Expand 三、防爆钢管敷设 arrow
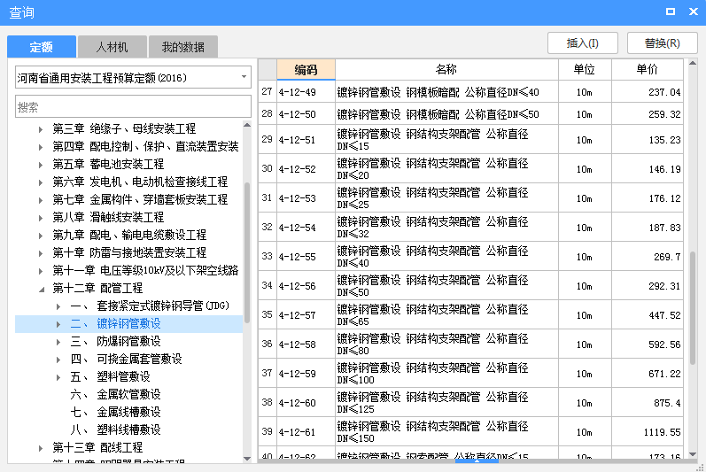This screenshot has width=706, height=472. click(x=58, y=342)
